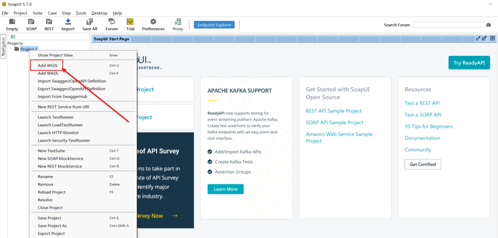This screenshot has width=498, height=238.
Task: Click Project 1 folder icon in navigator
Action: pos(17,49)
